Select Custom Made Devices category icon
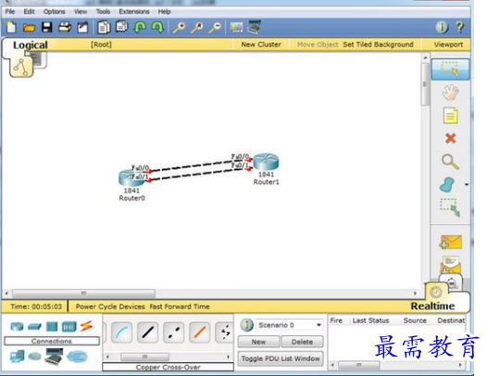487x376 pixels. click(54, 357)
